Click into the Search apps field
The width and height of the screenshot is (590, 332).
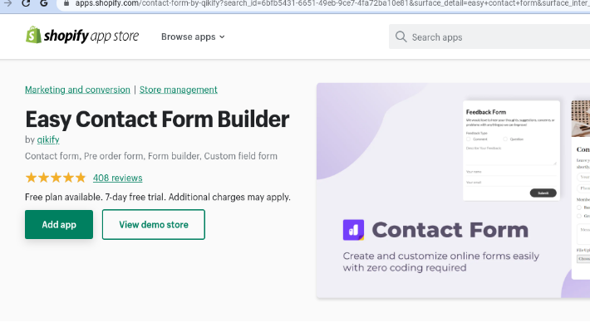click(x=489, y=37)
